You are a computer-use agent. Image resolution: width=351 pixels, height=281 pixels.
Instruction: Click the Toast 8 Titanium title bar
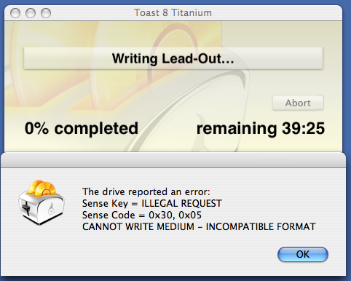click(173, 12)
